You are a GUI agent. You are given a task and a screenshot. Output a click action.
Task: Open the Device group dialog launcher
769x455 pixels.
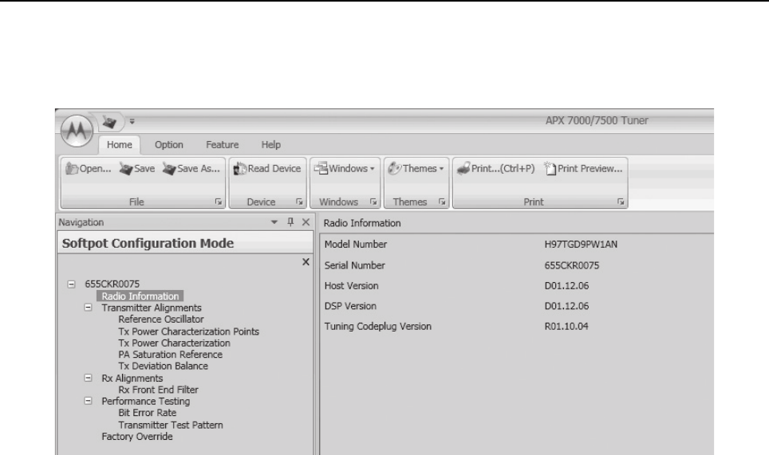click(299, 202)
